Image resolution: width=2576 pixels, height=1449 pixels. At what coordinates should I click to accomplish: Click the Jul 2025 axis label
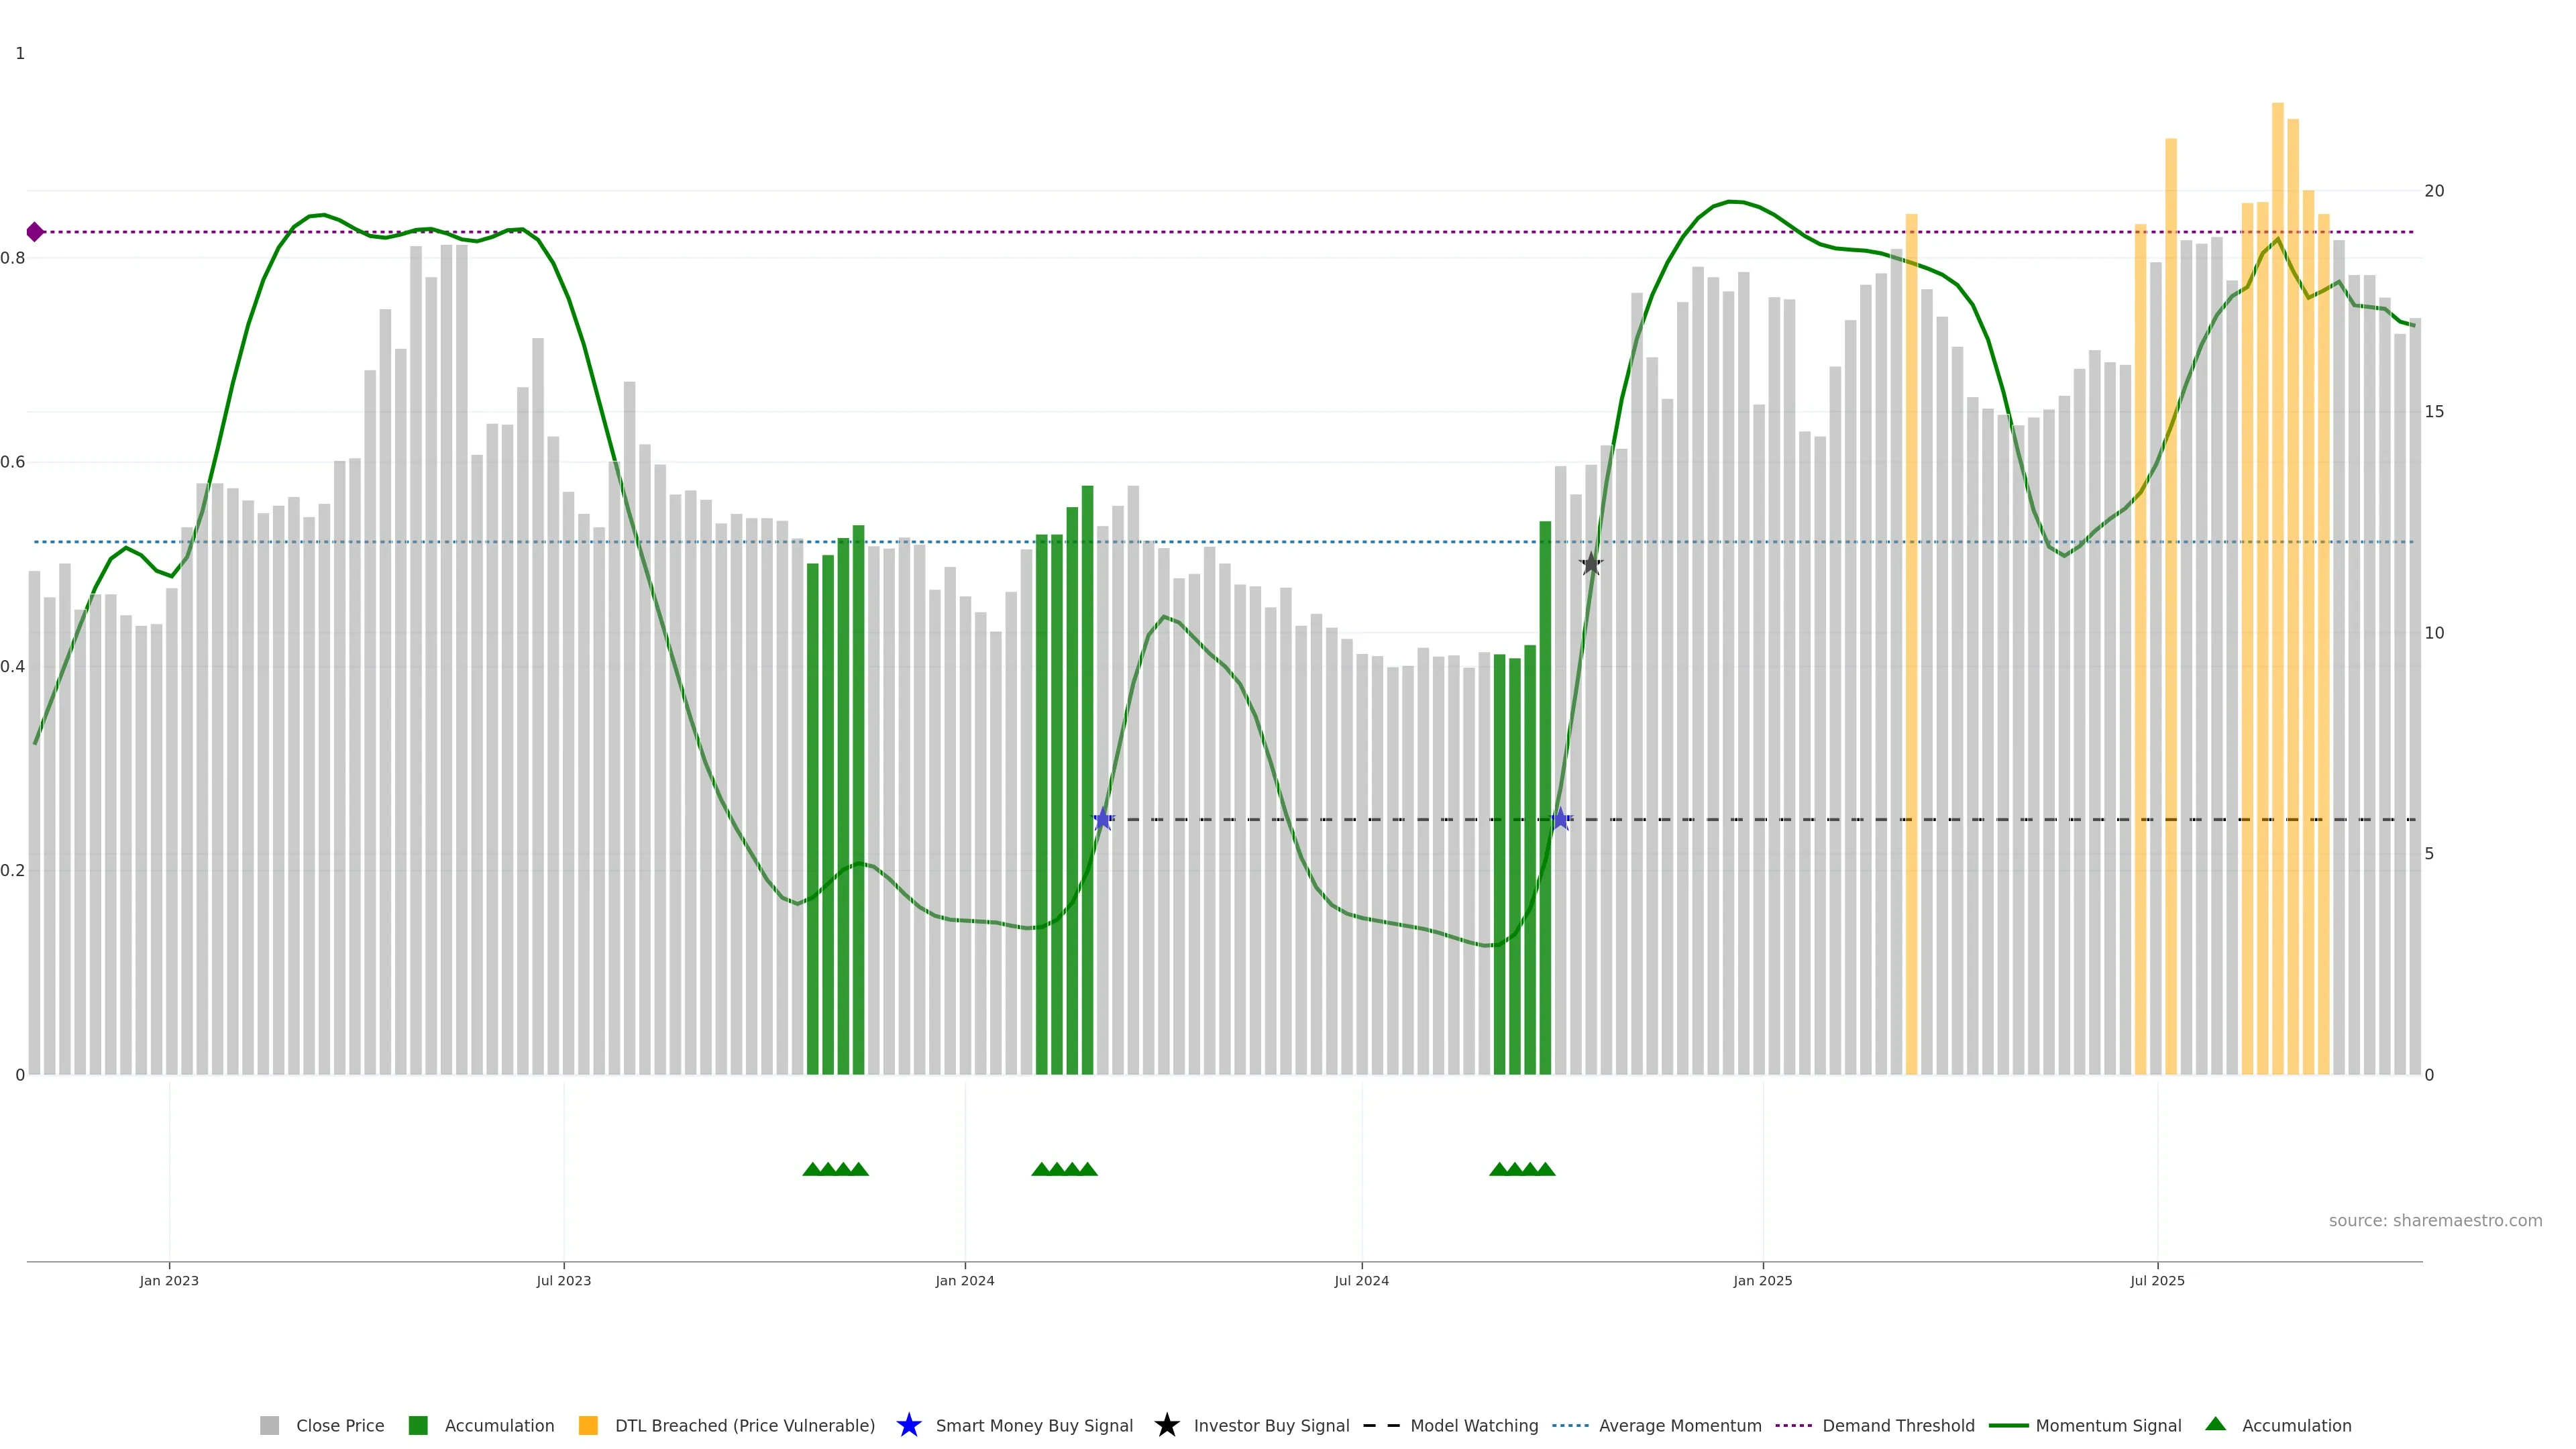pos(2157,1280)
